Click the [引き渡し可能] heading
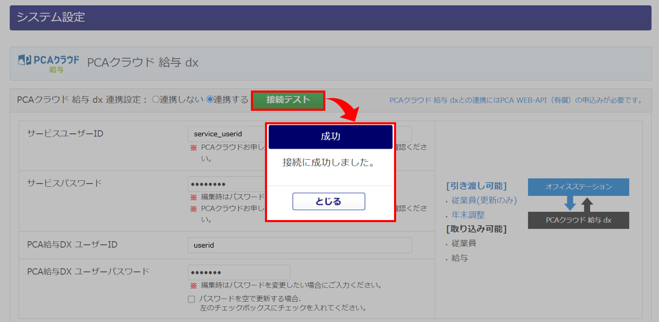This screenshot has width=659, height=322. pyautogui.click(x=476, y=186)
